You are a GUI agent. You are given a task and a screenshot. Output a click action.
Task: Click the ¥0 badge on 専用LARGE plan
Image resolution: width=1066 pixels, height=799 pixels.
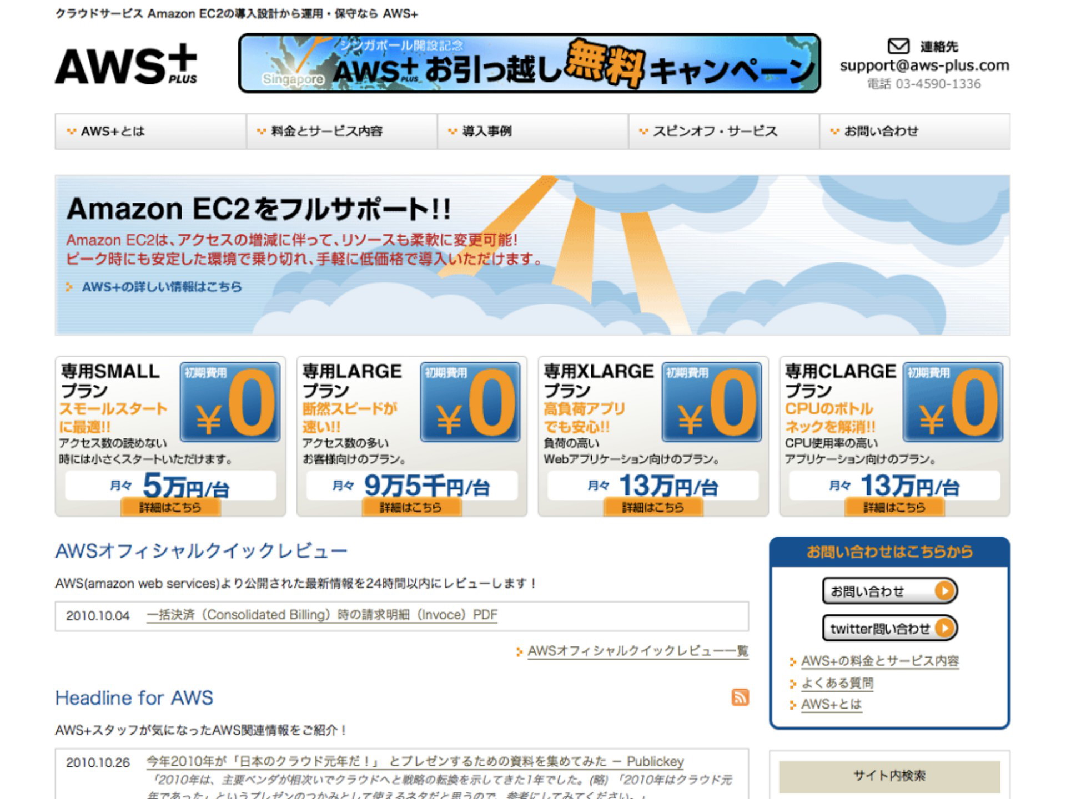tap(470, 402)
